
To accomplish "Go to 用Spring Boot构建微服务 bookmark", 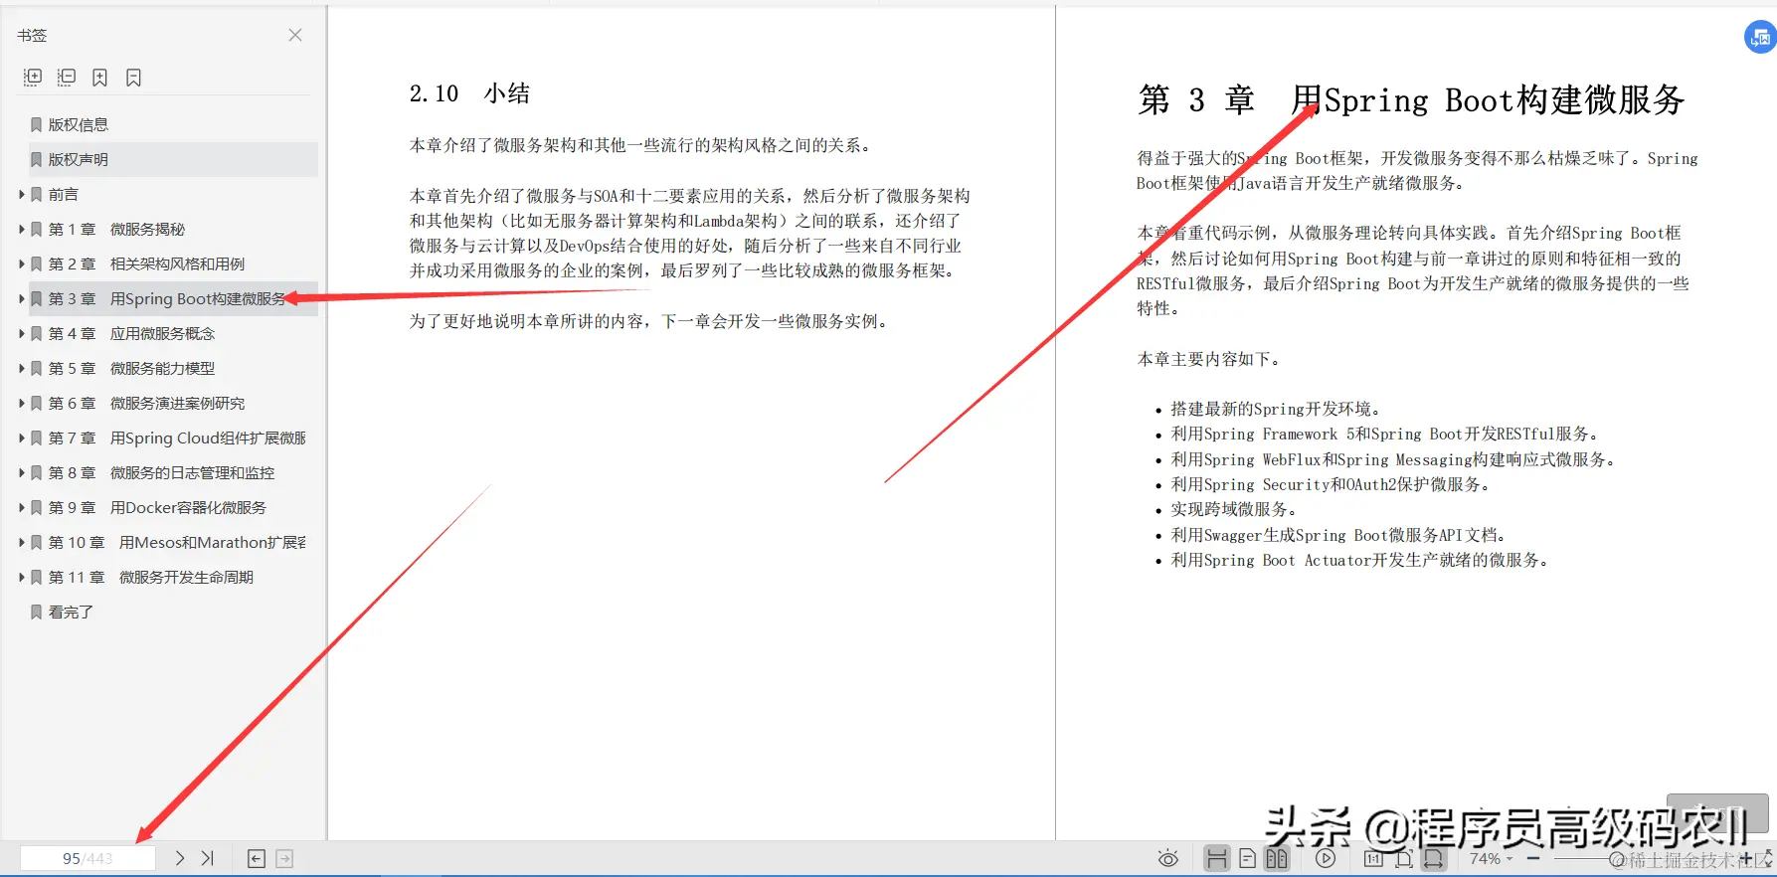I will [x=198, y=298].
